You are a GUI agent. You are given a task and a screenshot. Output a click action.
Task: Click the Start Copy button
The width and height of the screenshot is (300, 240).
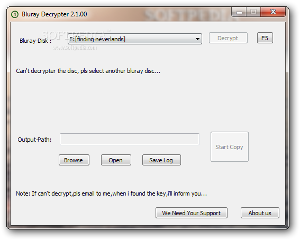pyautogui.click(x=230, y=147)
